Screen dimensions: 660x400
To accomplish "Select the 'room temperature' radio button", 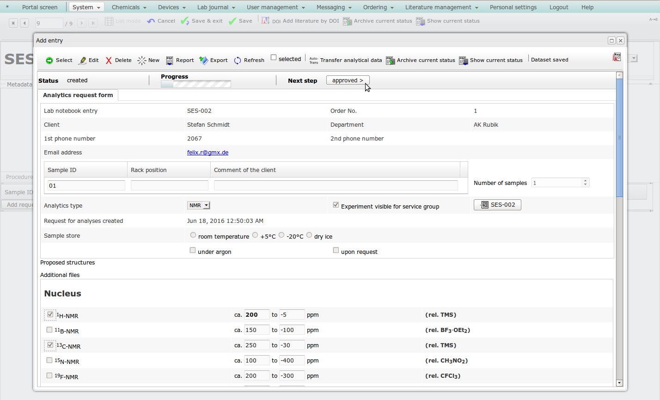I will point(193,235).
